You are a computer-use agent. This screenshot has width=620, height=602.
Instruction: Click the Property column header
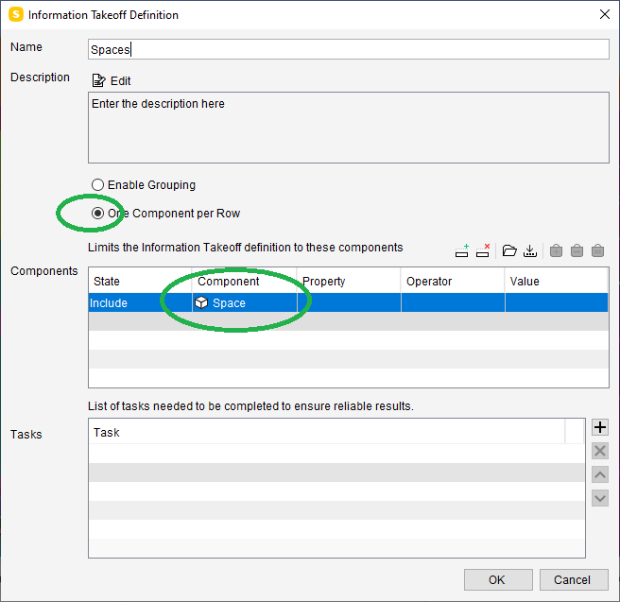click(x=349, y=281)
